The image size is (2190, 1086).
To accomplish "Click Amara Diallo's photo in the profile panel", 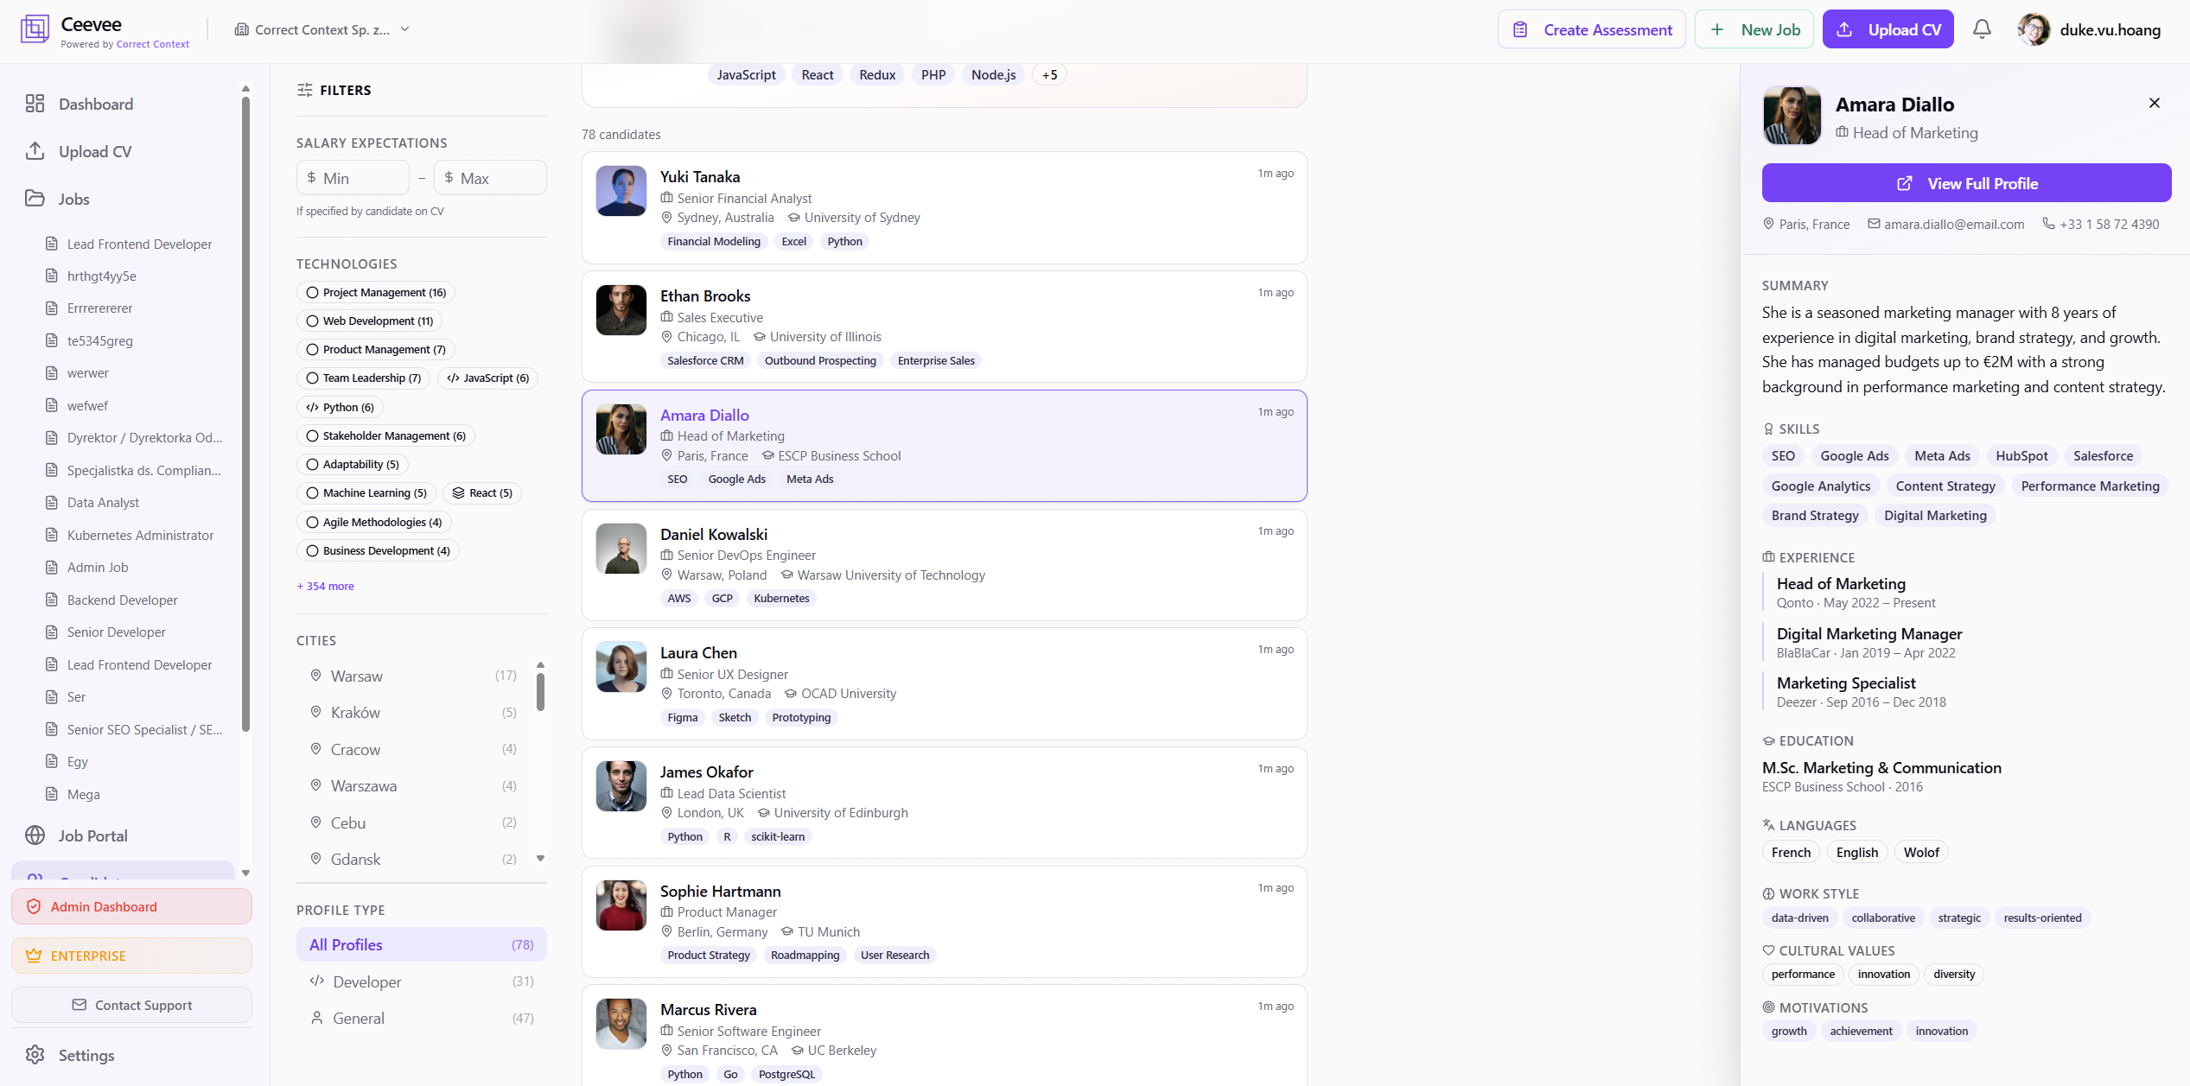I will [1792, 115].
